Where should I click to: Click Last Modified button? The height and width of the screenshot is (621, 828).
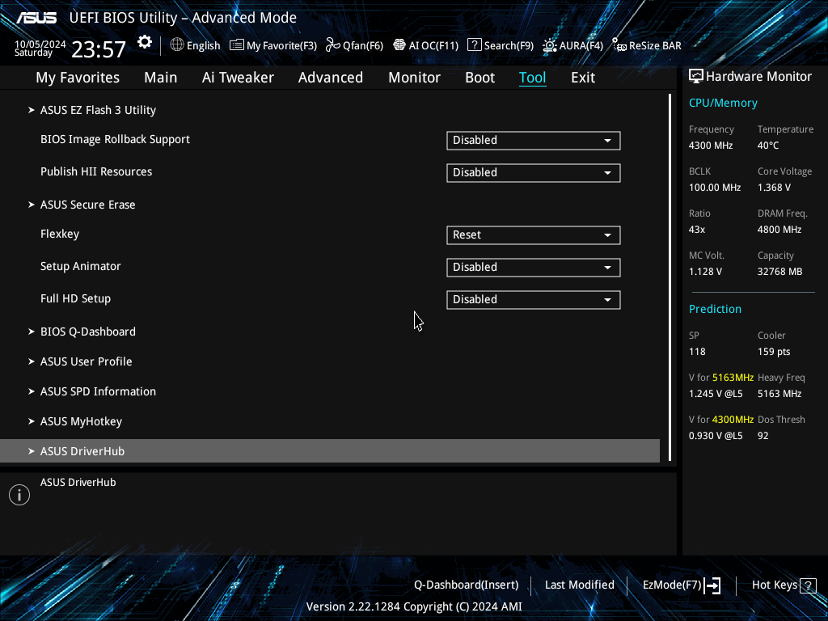(x=579, y=585)
